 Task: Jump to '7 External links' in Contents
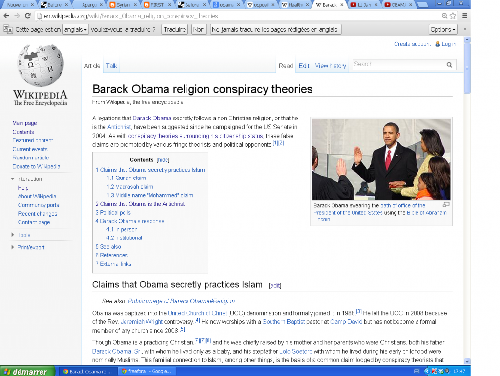[x=113, y=264]
